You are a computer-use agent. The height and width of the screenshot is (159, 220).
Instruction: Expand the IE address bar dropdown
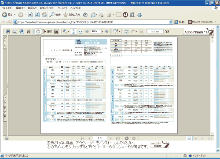pos(171,22)
